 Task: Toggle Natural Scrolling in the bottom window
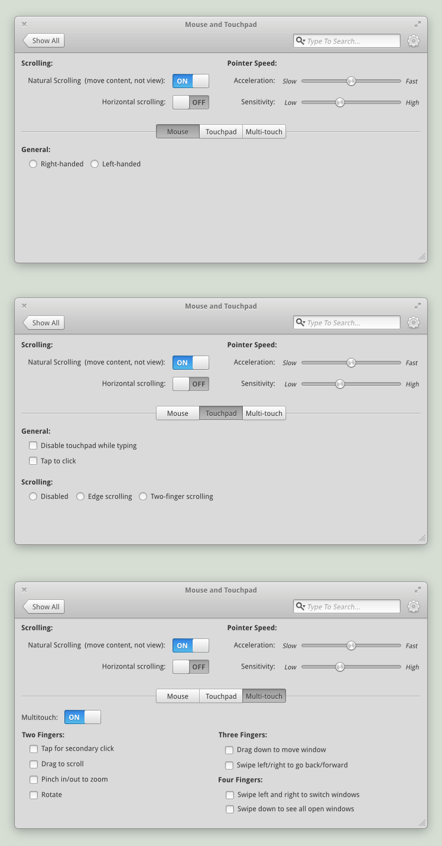point(191,645)
